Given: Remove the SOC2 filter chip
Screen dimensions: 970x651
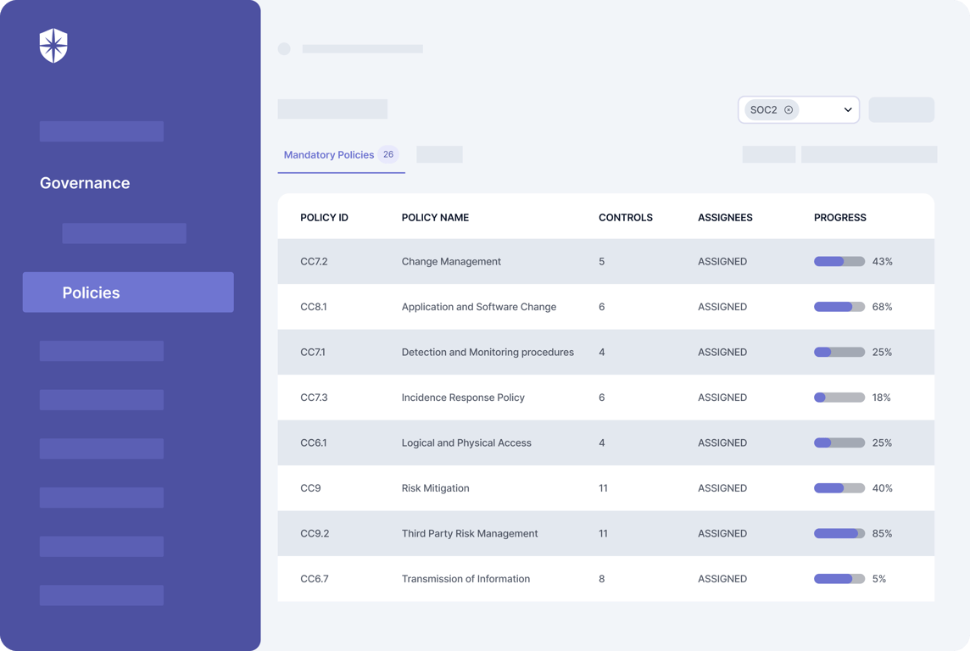Looking at the screenshot, I should click(789, 110).
